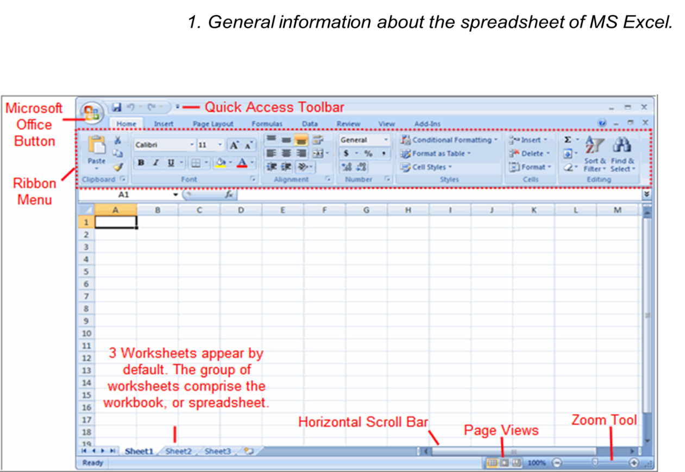The image size is (685, 472).
Task: Toggle Italic formatting
Action: [155, 162]
